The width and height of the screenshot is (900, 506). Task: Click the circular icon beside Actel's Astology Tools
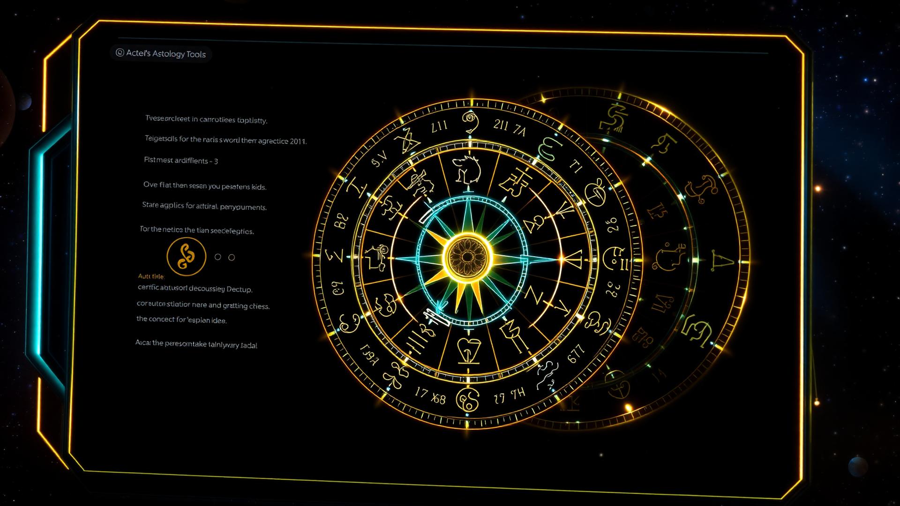tap(120, 53)
